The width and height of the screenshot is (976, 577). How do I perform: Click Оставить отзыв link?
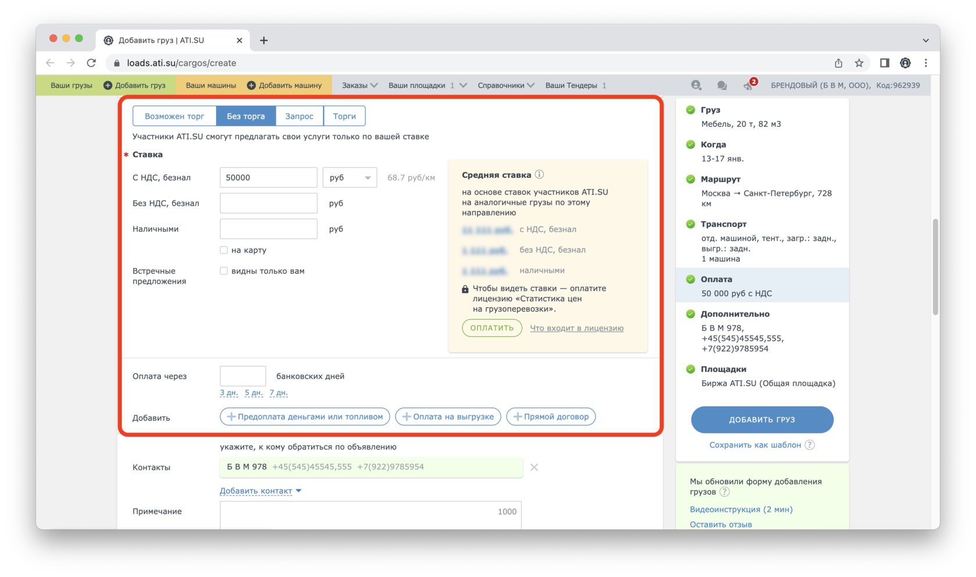click(x=720, y=524)
